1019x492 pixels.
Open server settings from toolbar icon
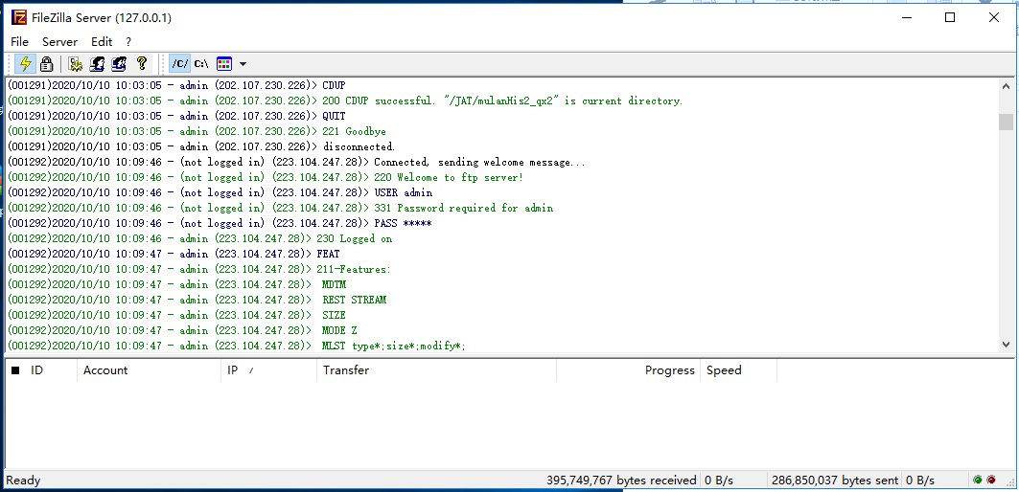point(76,63)
